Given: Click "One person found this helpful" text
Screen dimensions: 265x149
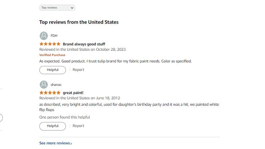Looking at the screenshot, I should (x=64, y=117).
